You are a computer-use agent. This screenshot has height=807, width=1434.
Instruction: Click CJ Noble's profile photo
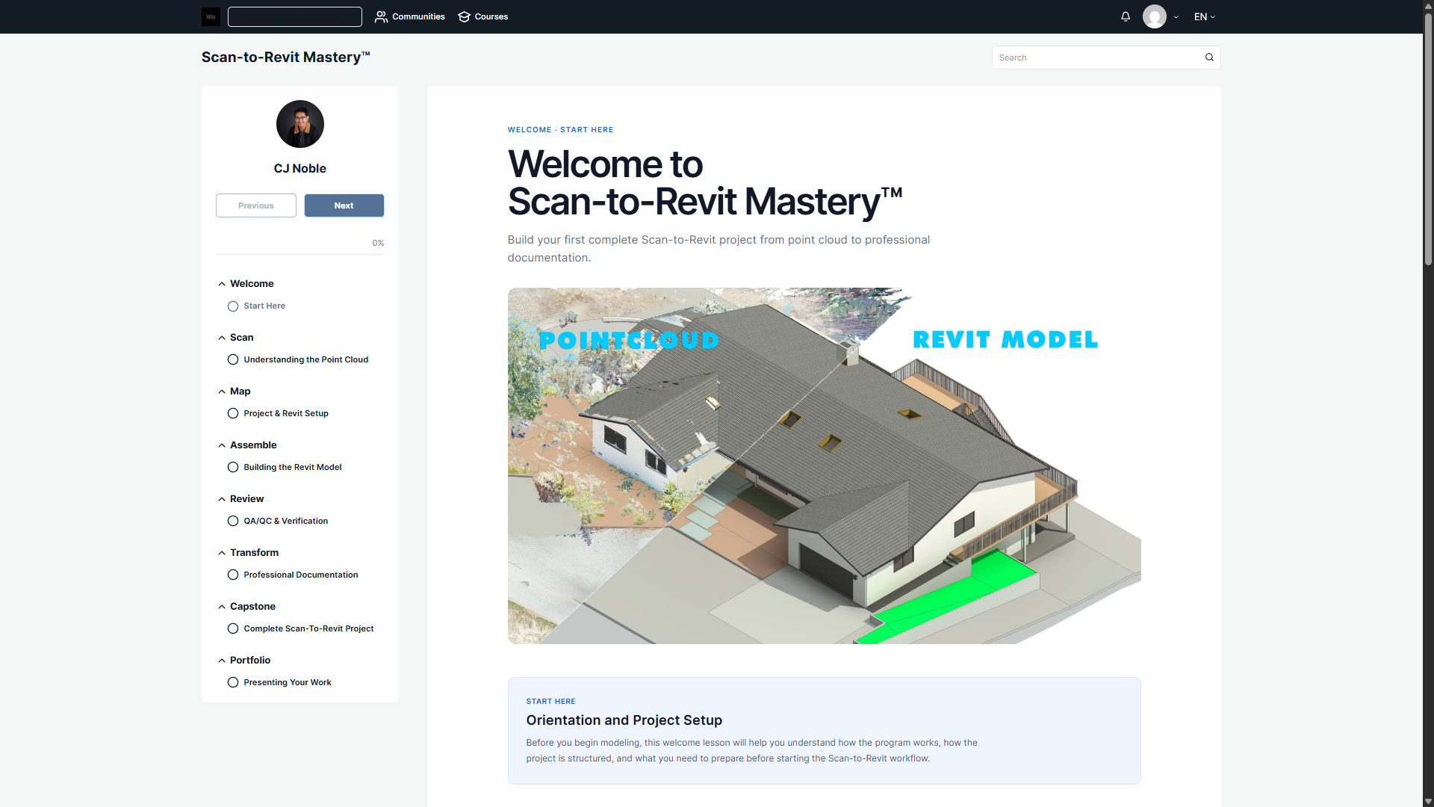[300, 124]
